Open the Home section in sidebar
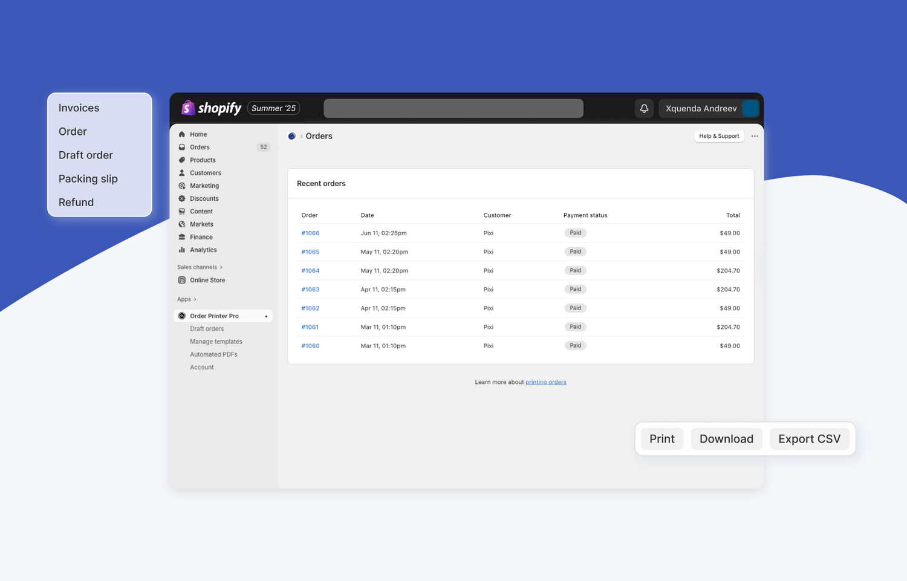Screen dimensions: 907x581 pyautogui.click(x=197, y=134)
